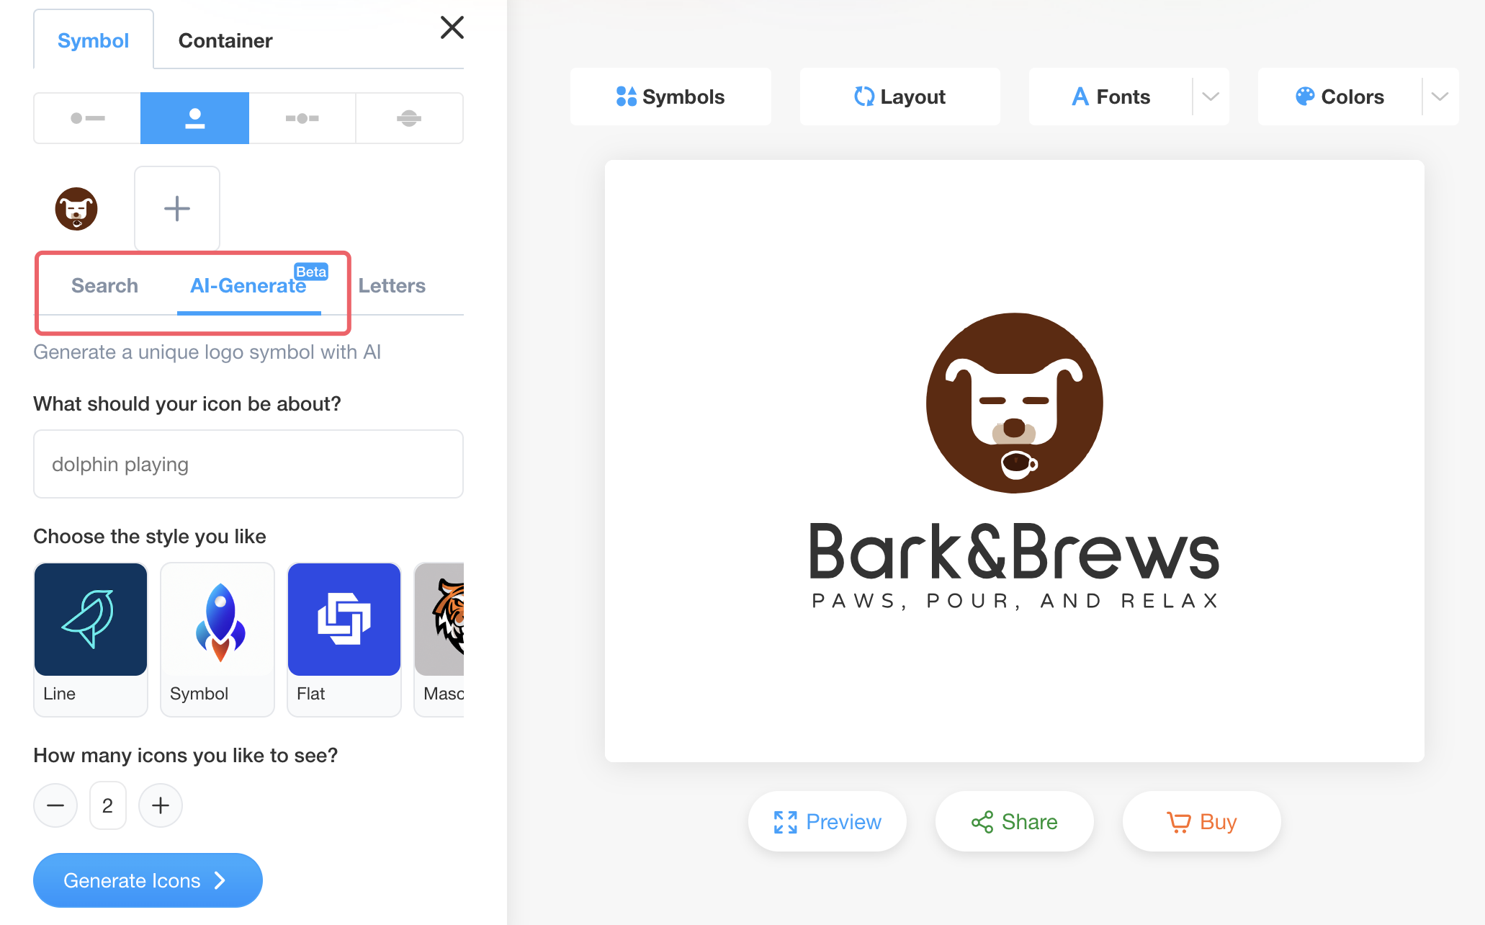Viewport: 1485px width, 925px height.
Task: Switch to the Container tab
Action: coord(225,40)
